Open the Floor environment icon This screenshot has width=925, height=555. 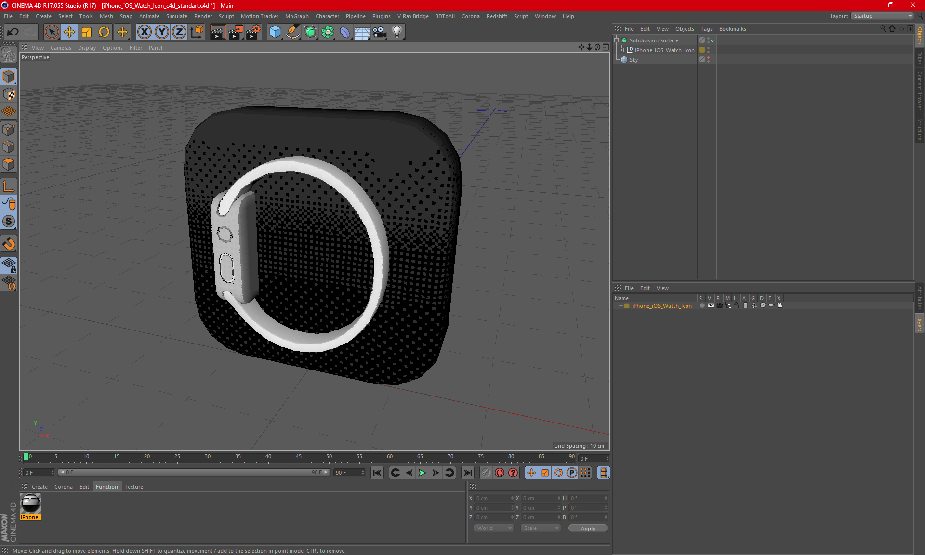[x=362, y=32]
